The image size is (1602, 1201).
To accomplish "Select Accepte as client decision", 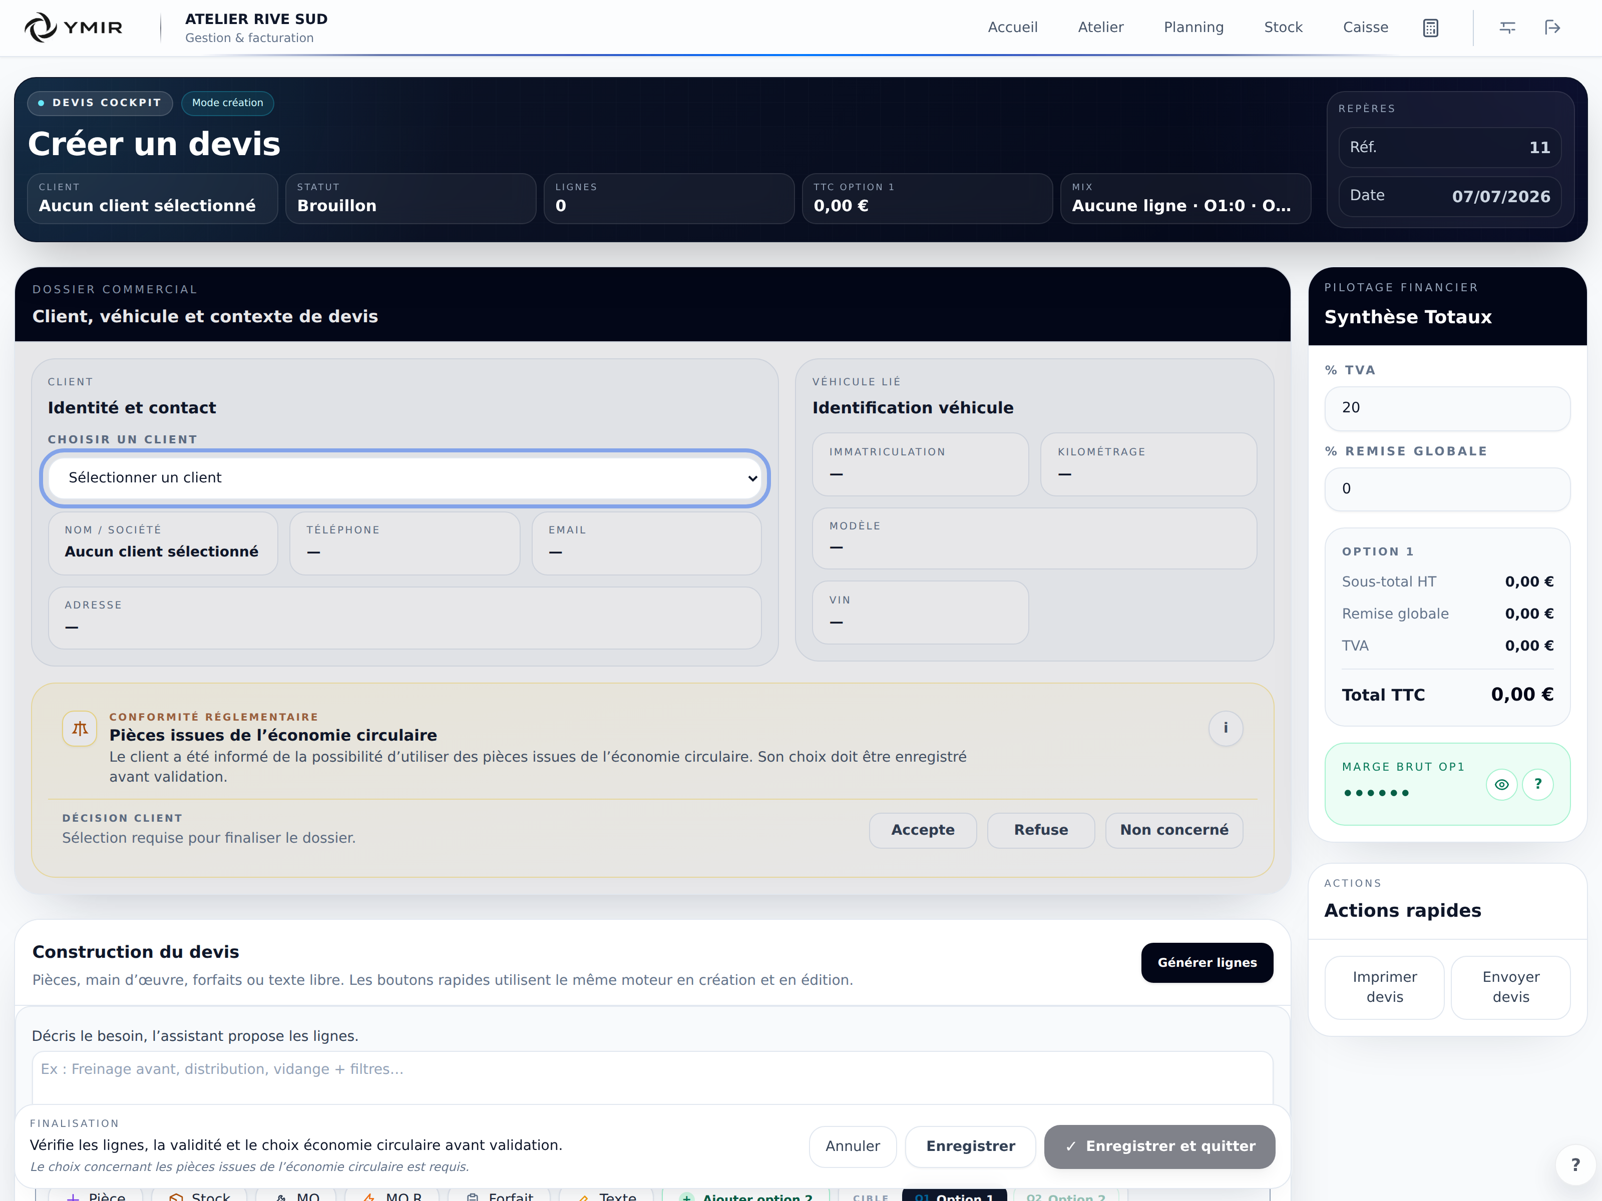I will coord(923,830).
